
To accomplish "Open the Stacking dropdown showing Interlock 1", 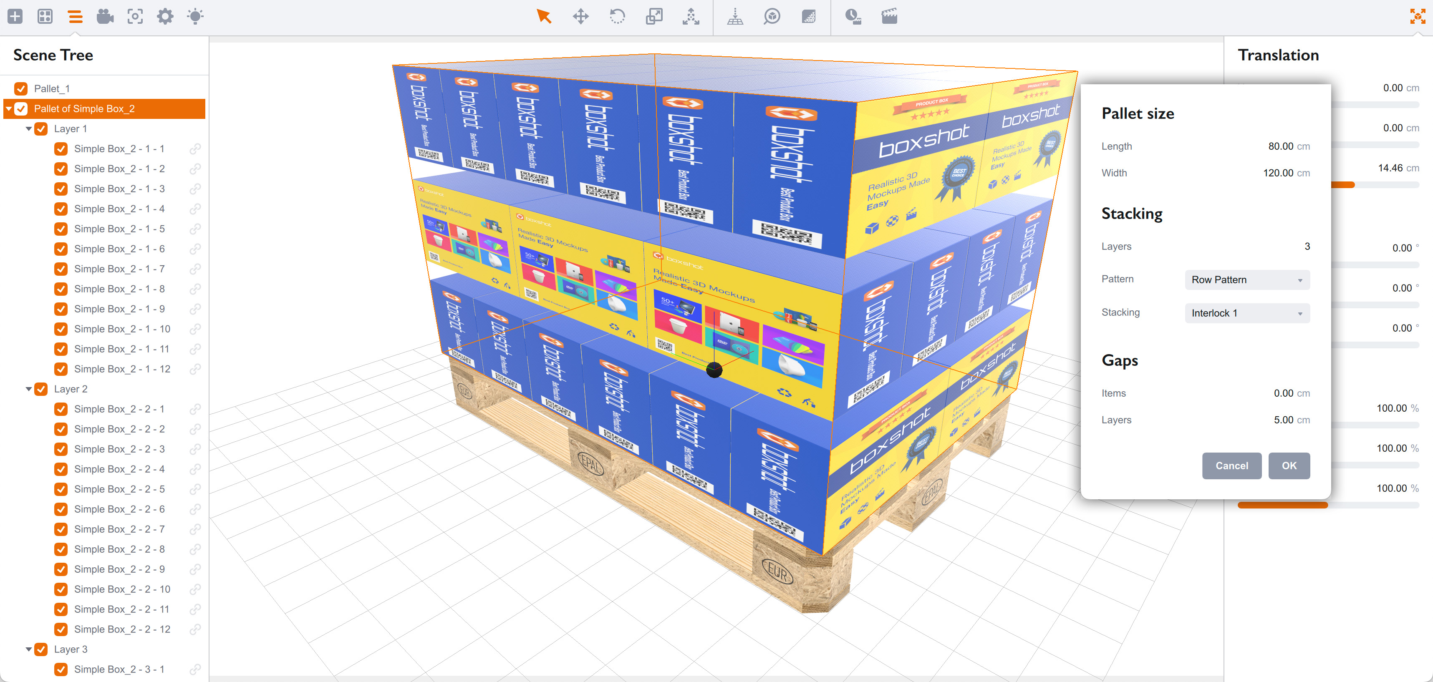I will (1246, 313).
